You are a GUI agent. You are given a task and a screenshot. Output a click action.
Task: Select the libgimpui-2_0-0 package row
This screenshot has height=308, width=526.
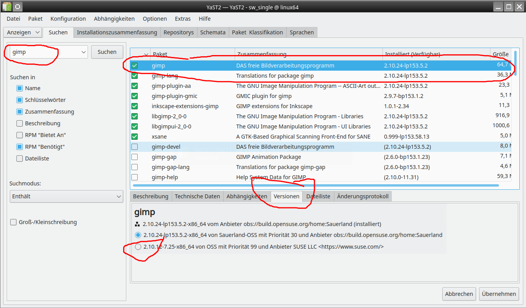pyautogui.click(x=321, y=126)
